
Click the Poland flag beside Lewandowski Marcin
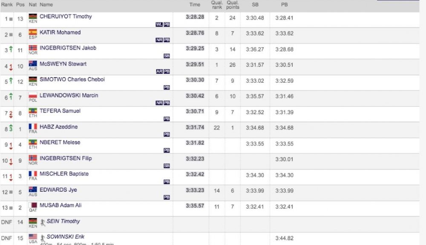pos(33,95)
